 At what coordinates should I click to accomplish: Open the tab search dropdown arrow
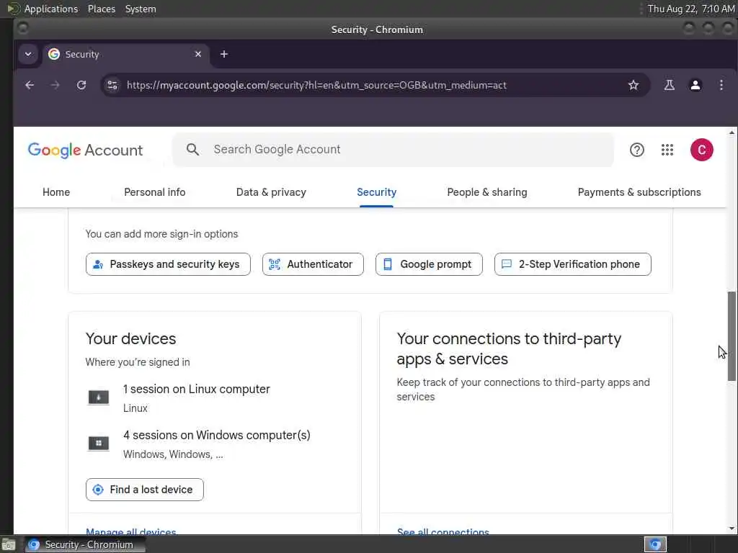pyautogui.click(x=28, y=54)
